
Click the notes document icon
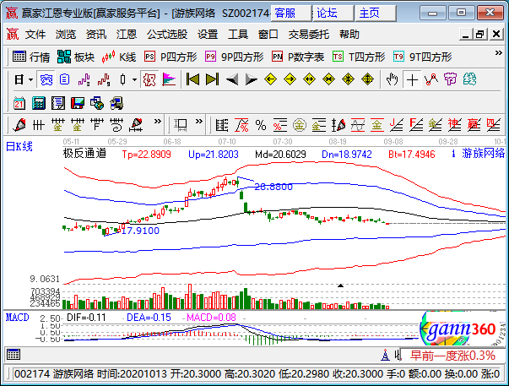tap(58, 103)
